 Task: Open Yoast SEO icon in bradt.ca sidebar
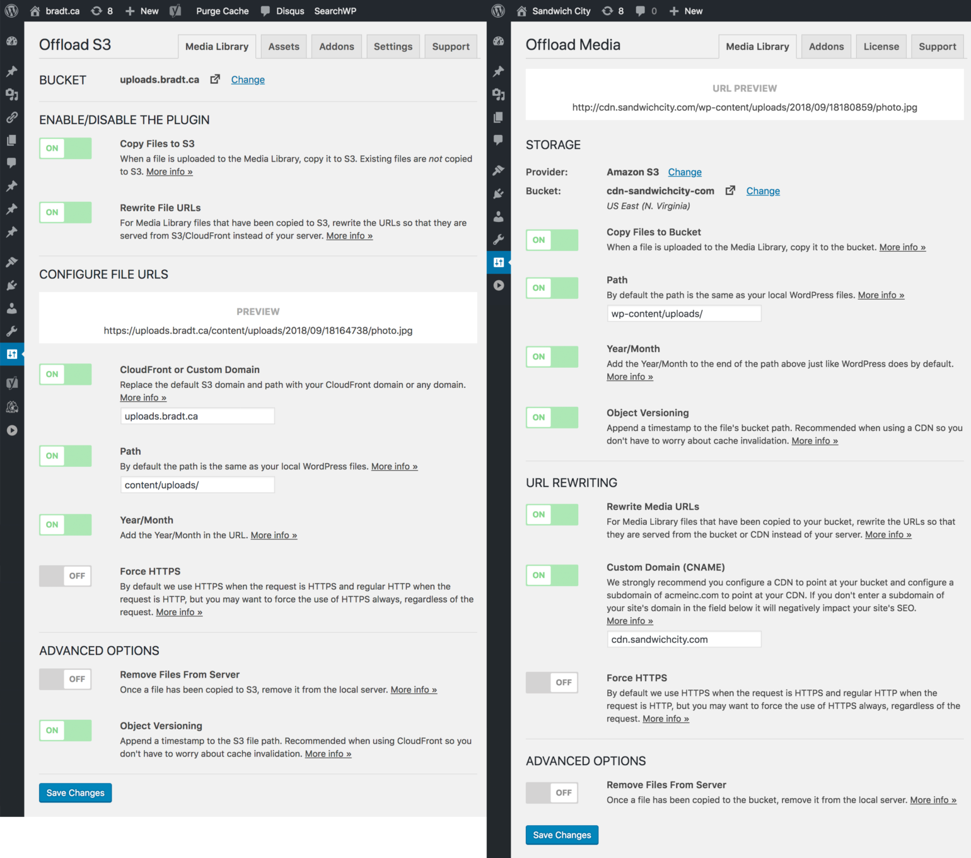[11, 382]
